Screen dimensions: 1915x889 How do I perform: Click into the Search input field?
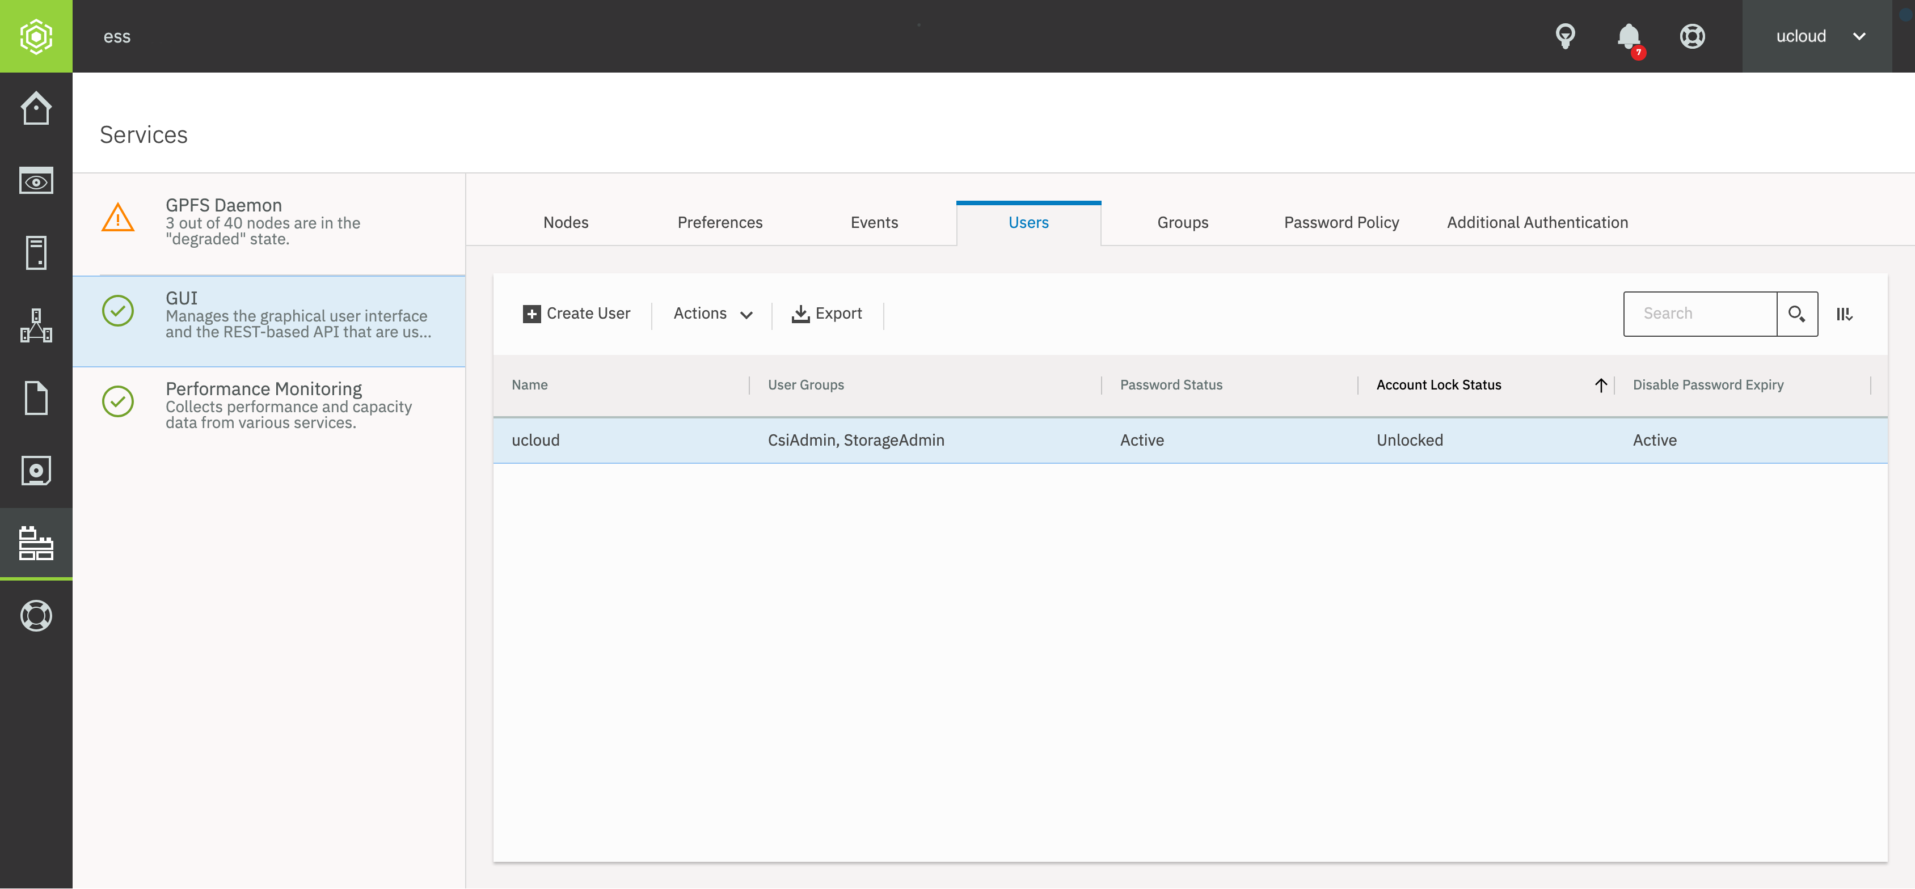pyautogui.click(x=1699, y=314)
